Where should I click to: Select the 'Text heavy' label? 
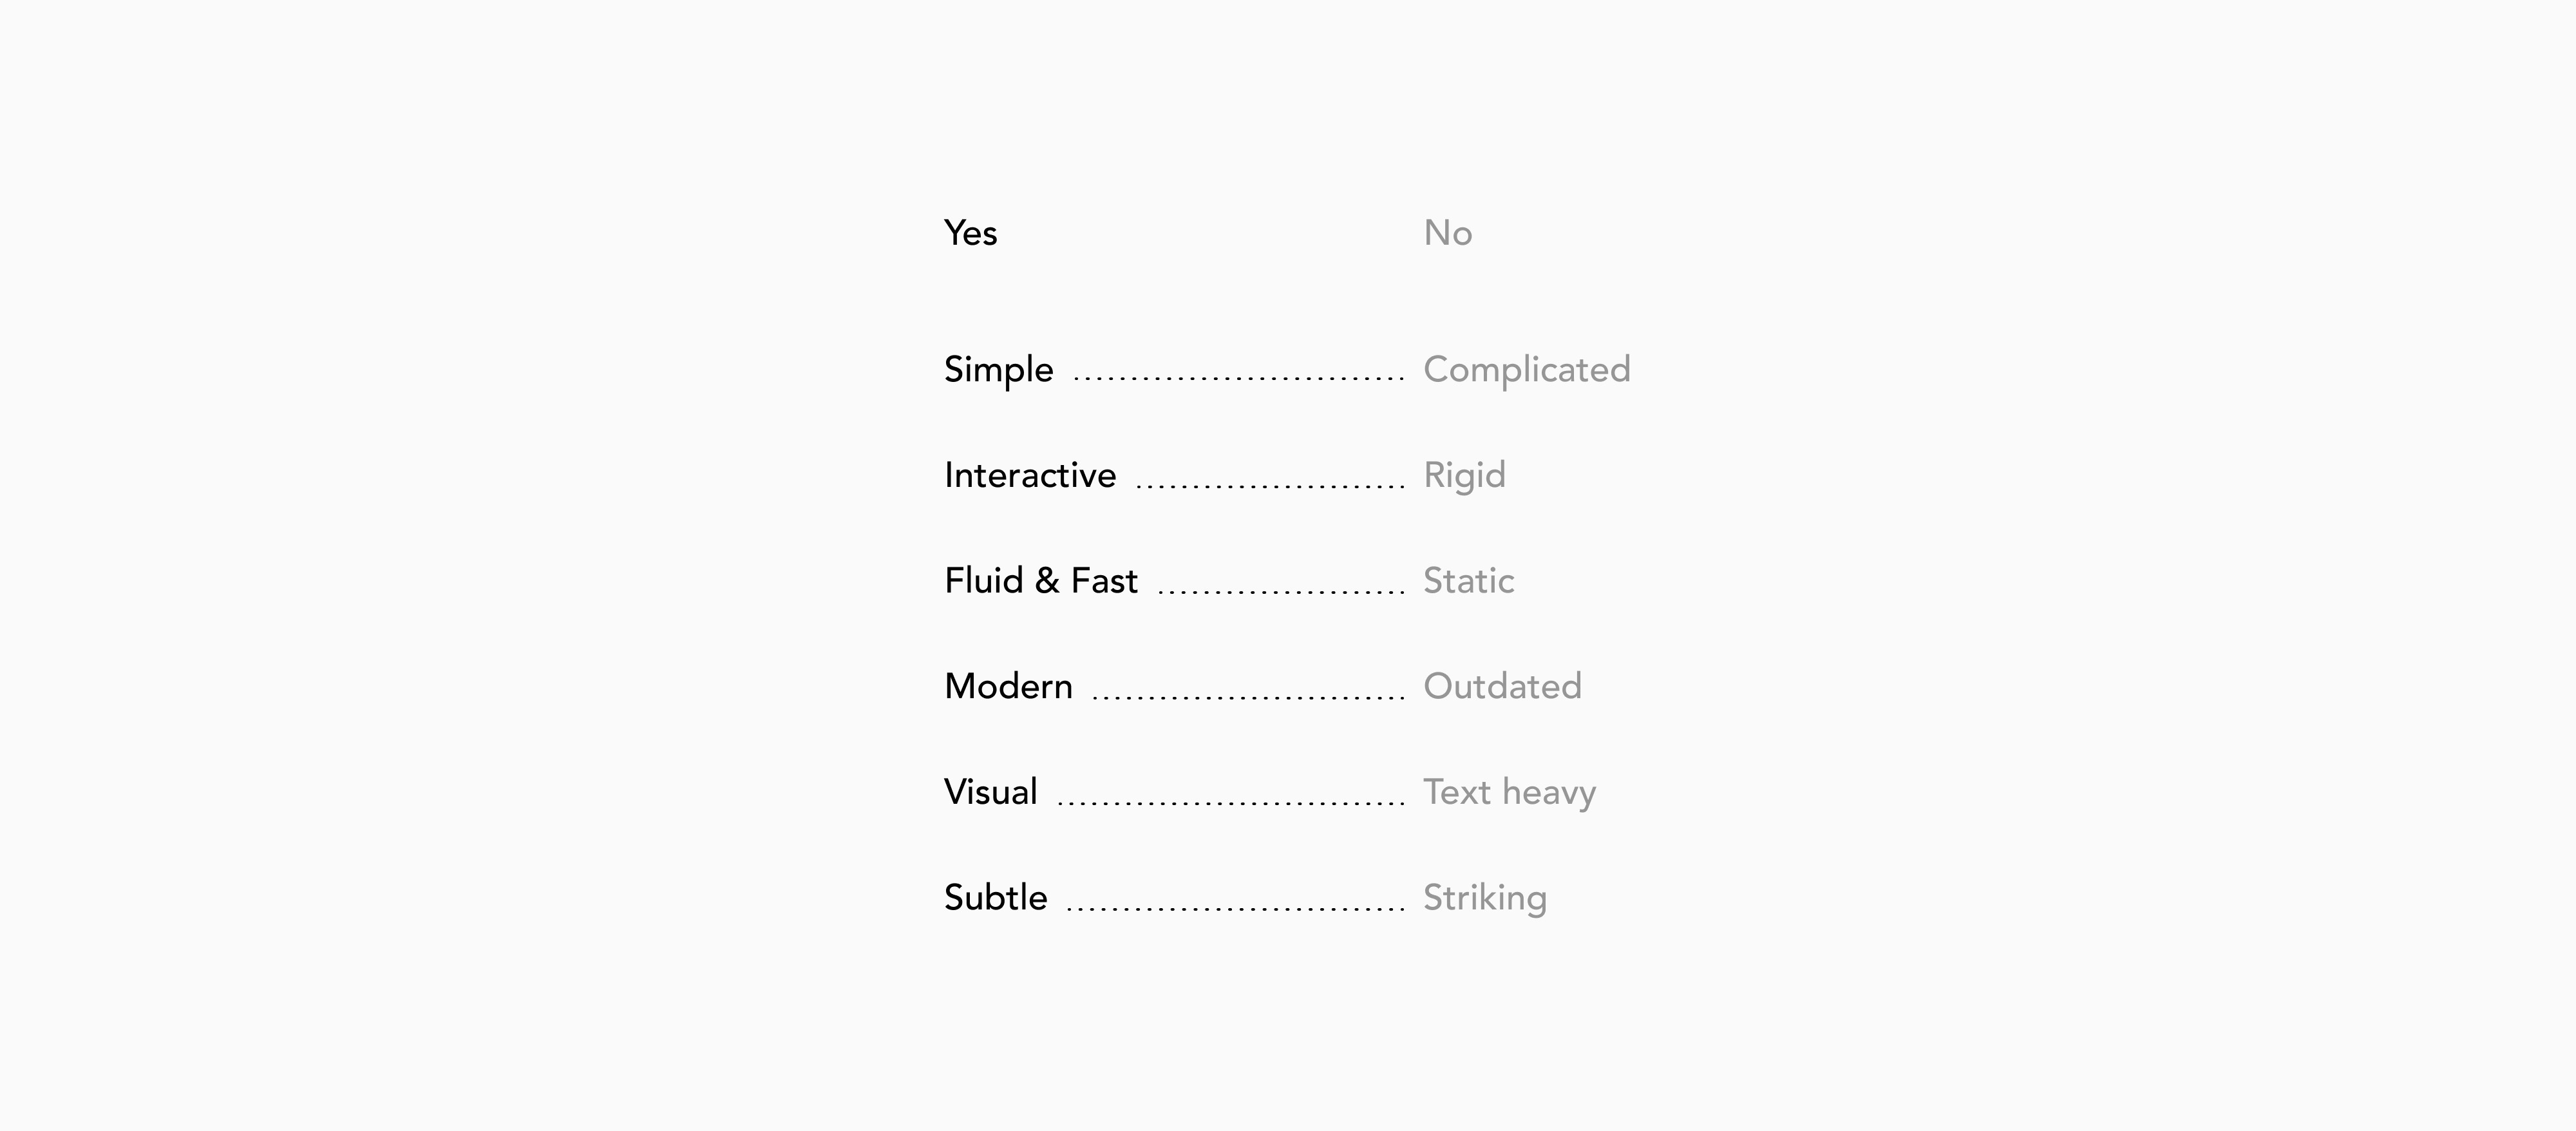pos(1509,792)
